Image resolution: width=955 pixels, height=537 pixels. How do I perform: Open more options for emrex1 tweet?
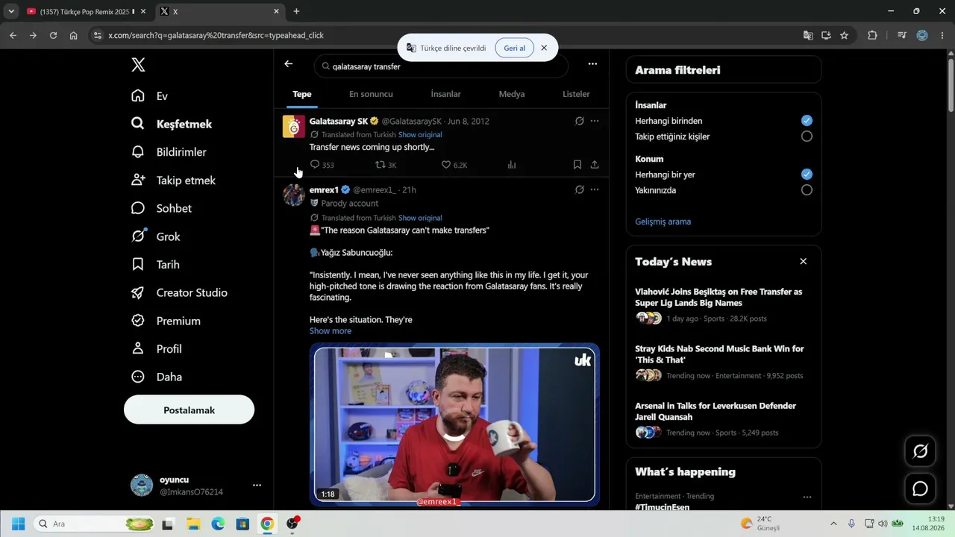(595, 189)
